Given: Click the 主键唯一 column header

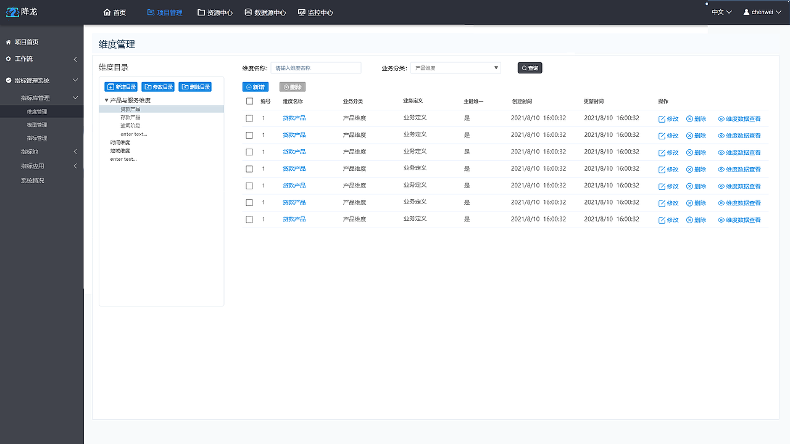Looking at the screenshot, I should (473, 101).
